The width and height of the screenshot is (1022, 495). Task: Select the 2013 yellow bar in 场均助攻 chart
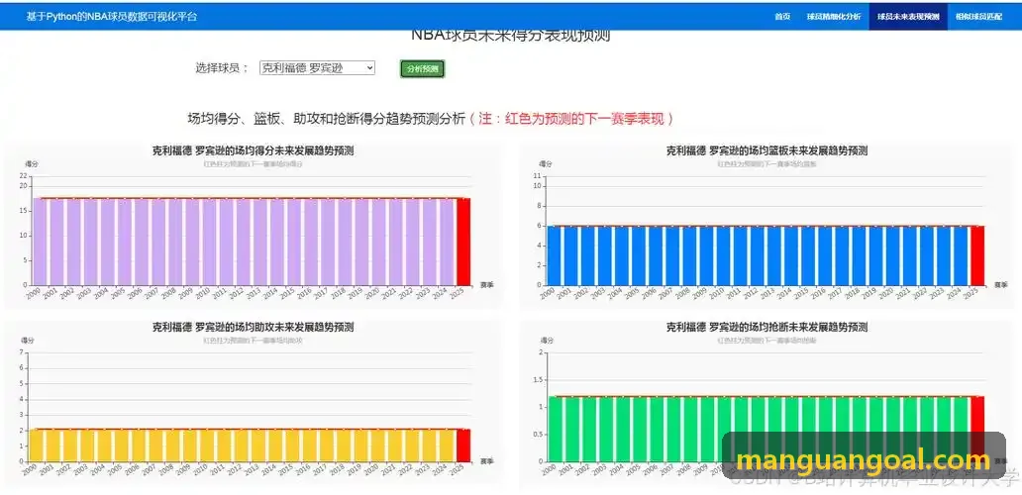258,445
